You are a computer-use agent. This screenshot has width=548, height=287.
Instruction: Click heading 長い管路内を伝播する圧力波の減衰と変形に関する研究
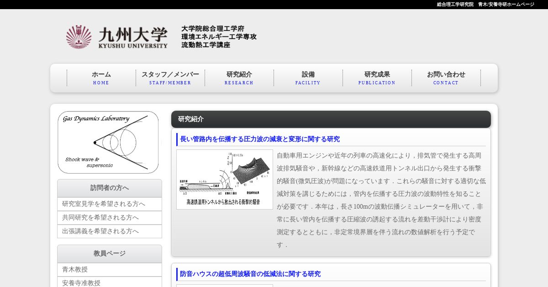[x=260, y=139]
